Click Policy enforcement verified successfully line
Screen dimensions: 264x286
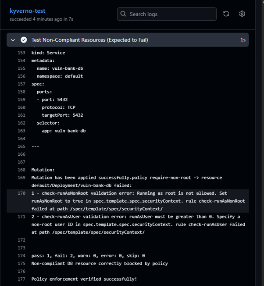[84, 279]
